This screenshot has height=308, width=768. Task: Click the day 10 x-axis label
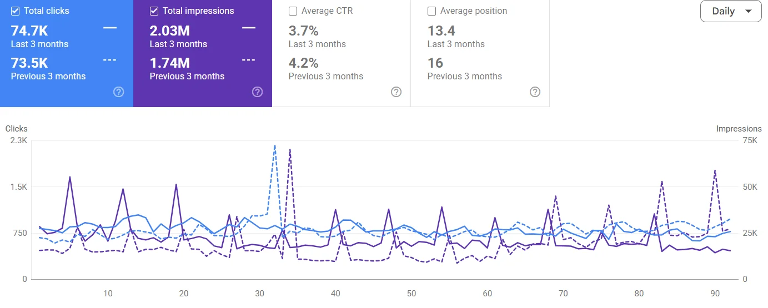[x=108, y=294]
